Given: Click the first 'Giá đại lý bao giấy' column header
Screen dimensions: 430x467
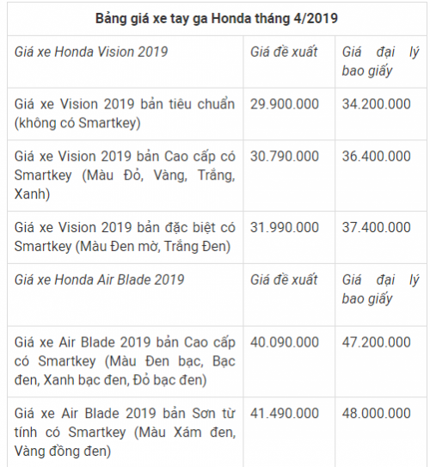Looking at the screenshot, I should click(x=380, y=61).
